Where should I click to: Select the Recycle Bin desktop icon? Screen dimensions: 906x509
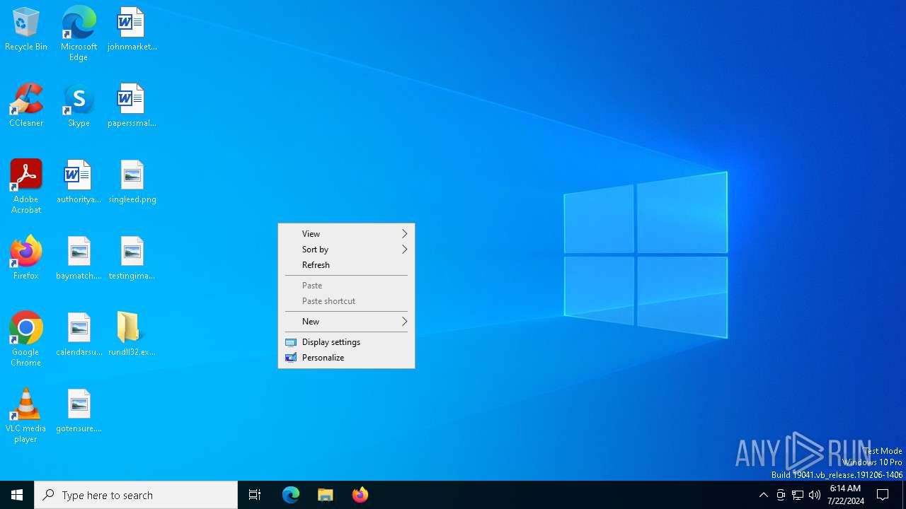coord(26,30)
